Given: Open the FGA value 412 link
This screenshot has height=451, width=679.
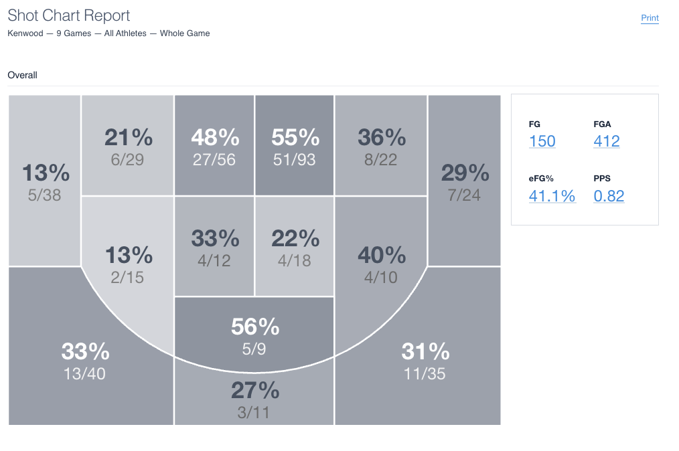Looking at the screenshot, I should pyautogui.click(x=606, y=141).
